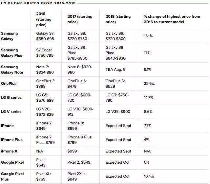Select the LG V series row label
The image size is (210, 184).
click(11, 112)
